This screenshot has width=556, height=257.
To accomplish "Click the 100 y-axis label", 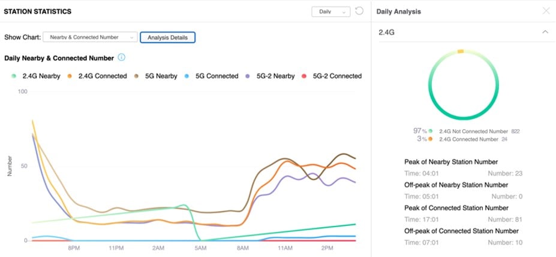I will click(x=22, y=91).
